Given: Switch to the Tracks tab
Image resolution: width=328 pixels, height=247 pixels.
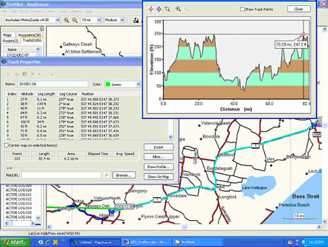Looking at the screenshot, I should 31,41.
